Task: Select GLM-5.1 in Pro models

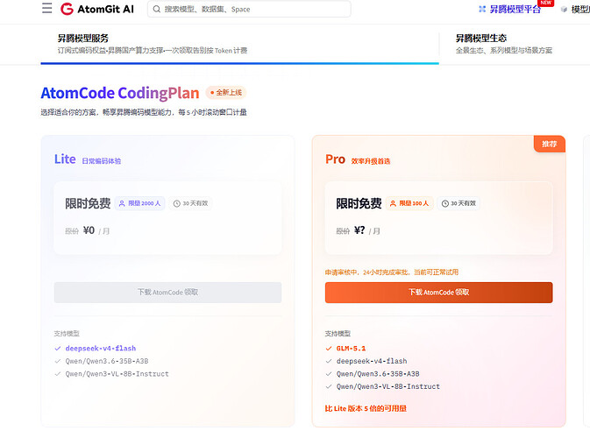Action: [351, 349]
